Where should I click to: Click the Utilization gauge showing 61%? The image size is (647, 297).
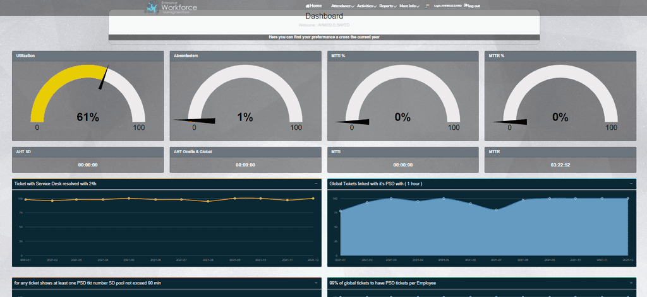pos(88,99)
